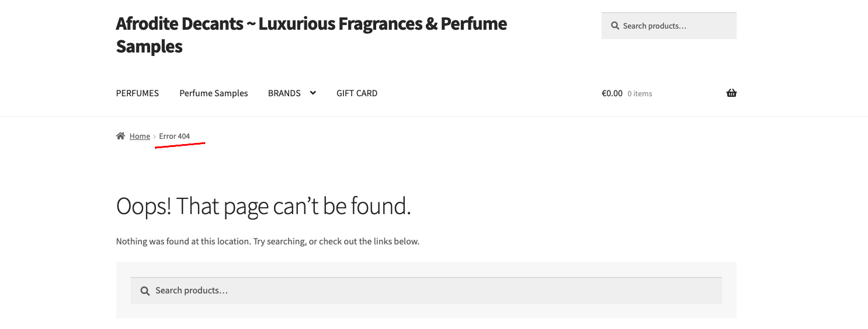Click the Nothing was found paragraph text
This screenshot has height=329, width=868.
click(268, 242)
